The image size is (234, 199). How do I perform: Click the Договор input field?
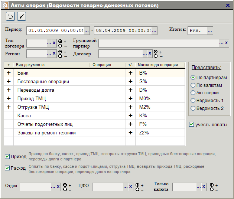point(121,54)
